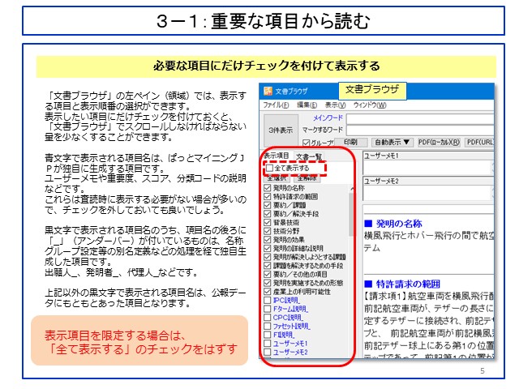The image size is (519, 389).
Task: Uncheck the 発明を実施するための形態 checkbox
Action: (x=268, y=283)
